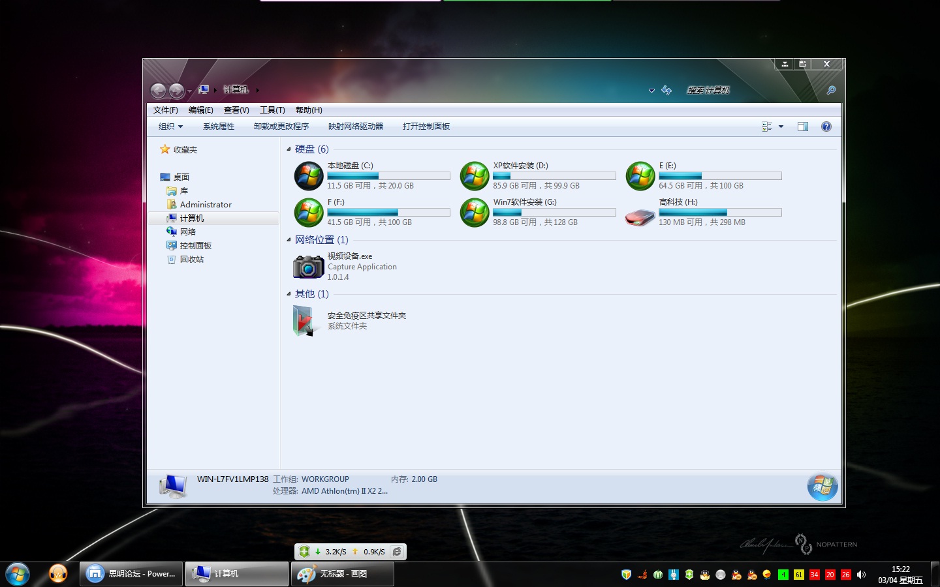Click the H: drive usage bar
The width and height of the screenshot is (940, 587).
pos(720,213)
